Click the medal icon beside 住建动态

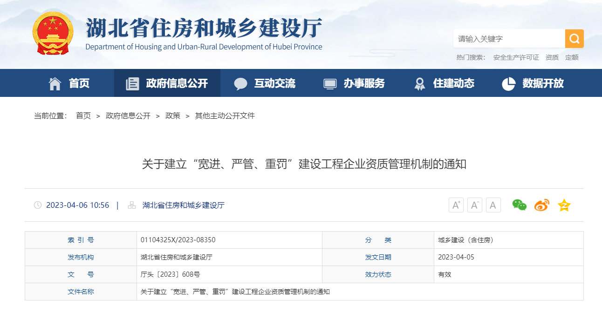point(420,84)
